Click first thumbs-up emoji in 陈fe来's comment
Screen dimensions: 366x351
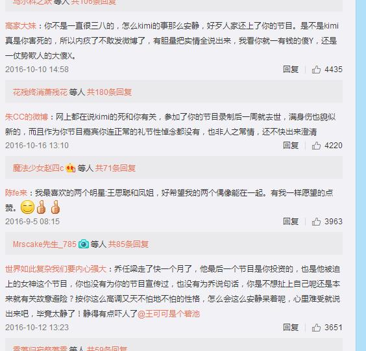coord(42,207)
